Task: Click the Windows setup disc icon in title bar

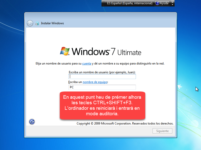Action: 37,23
